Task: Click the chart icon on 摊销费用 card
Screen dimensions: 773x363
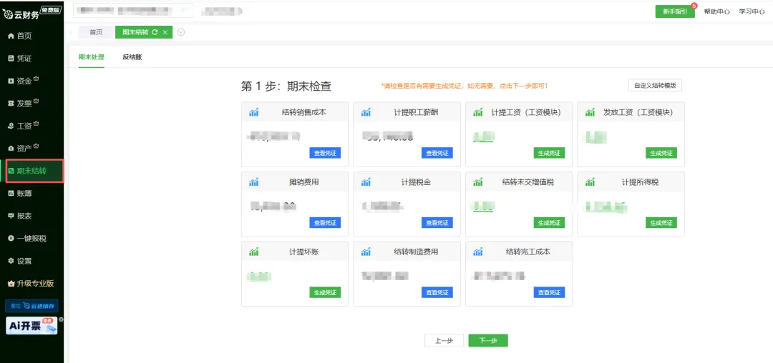Action: (x=254, y=182)
